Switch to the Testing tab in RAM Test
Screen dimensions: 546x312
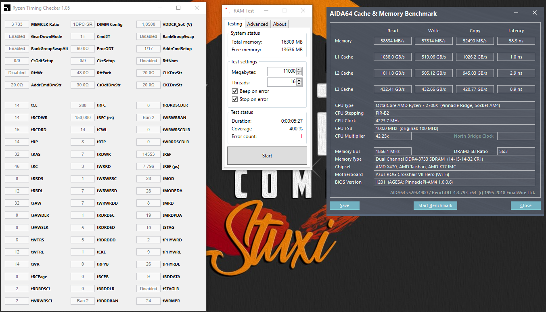(234, 24)
